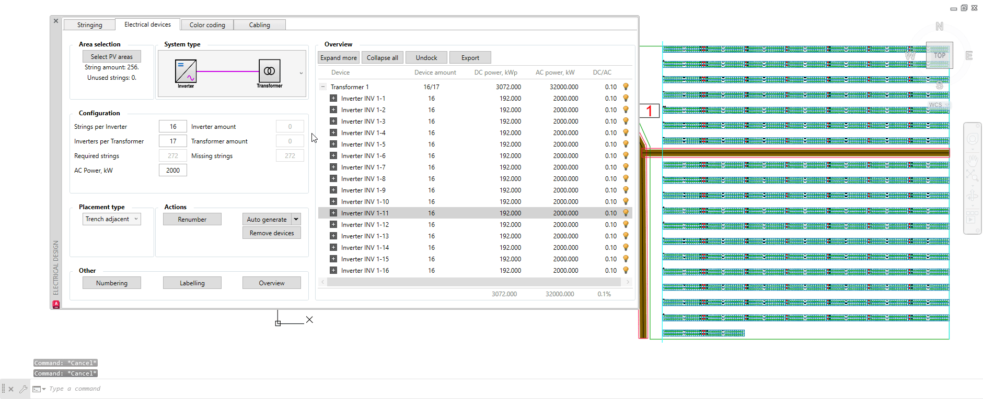Switch to the Stringing tab
Screen dimensions: 983x399
(90, 25)
